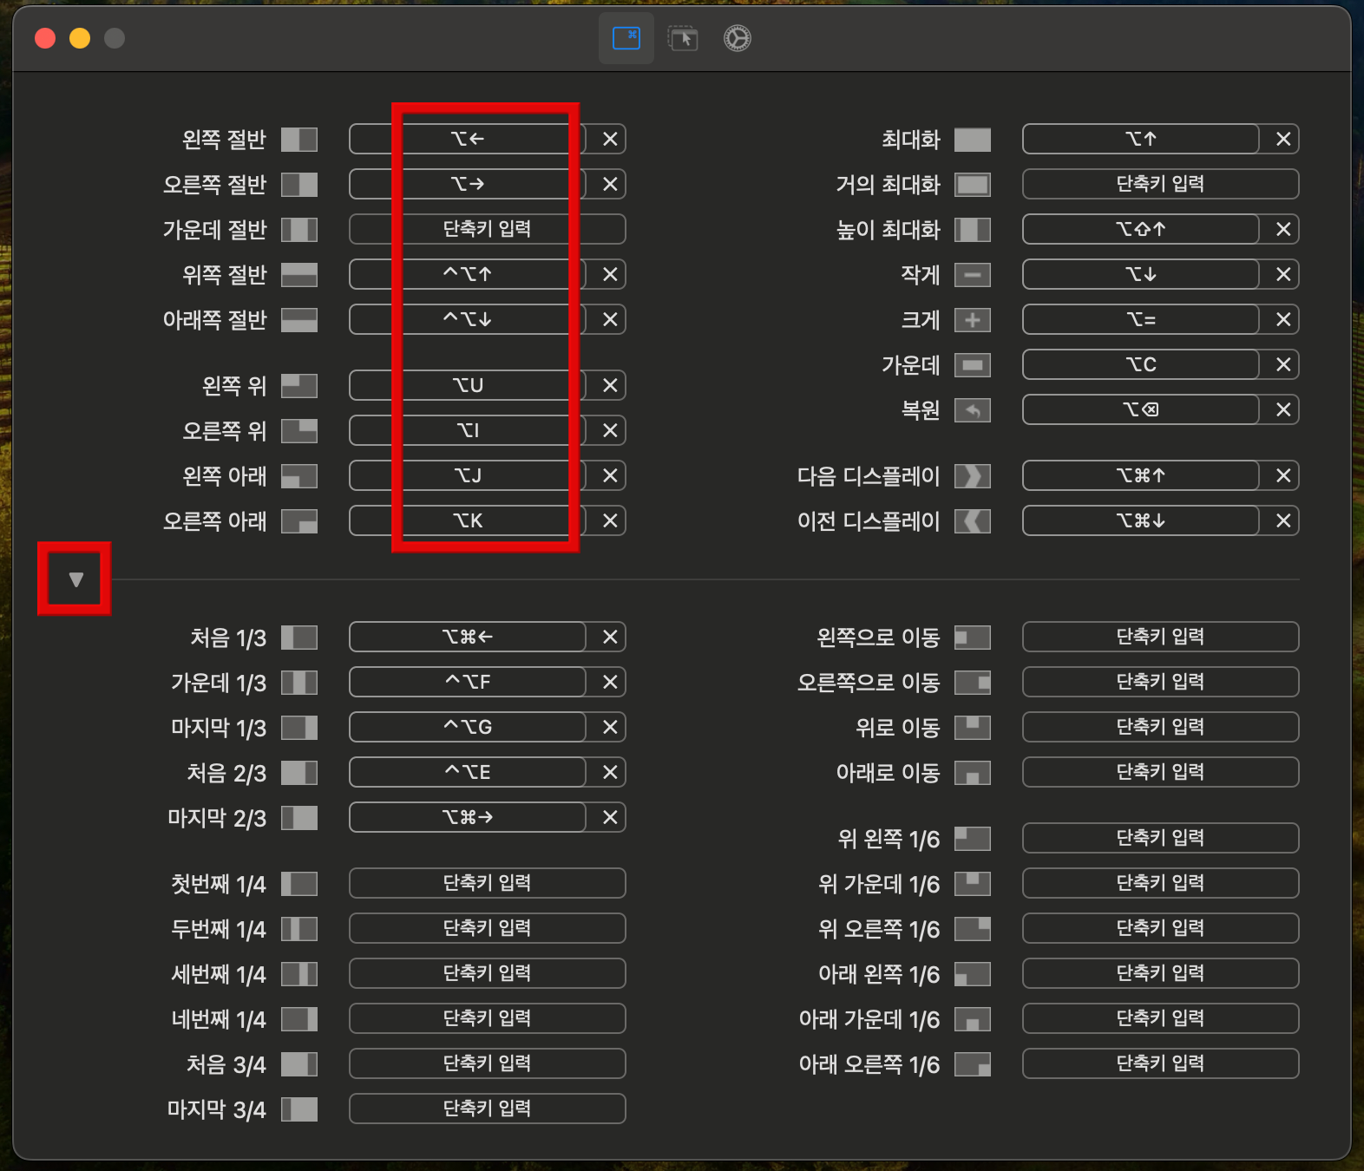Record a shortcut for 첫번째 1/4

coord(488,883)
